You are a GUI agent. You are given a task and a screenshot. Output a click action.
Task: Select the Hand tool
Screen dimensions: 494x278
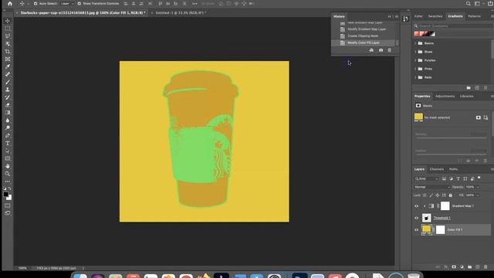click(x=8, y=166)
